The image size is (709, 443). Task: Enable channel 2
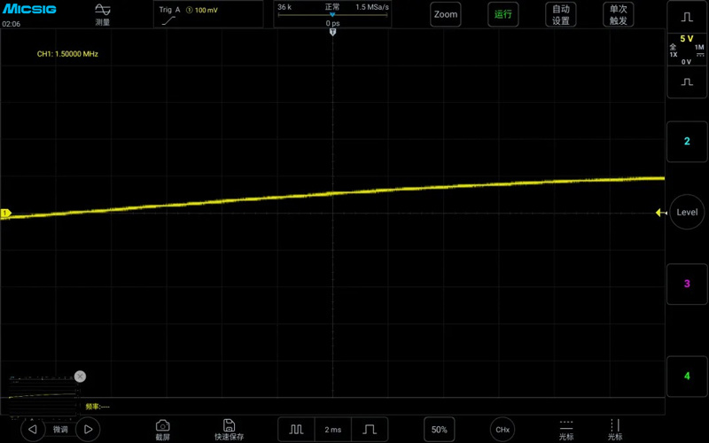[x=687, y=142]
